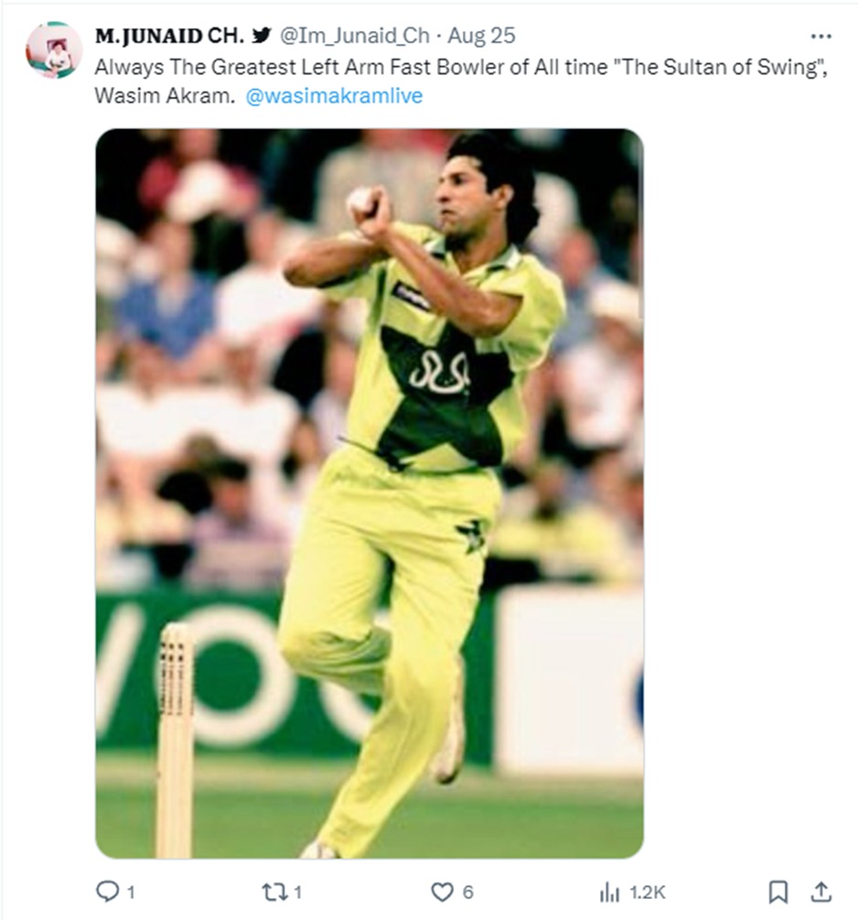Bookmark this tweet

point(778,892)
